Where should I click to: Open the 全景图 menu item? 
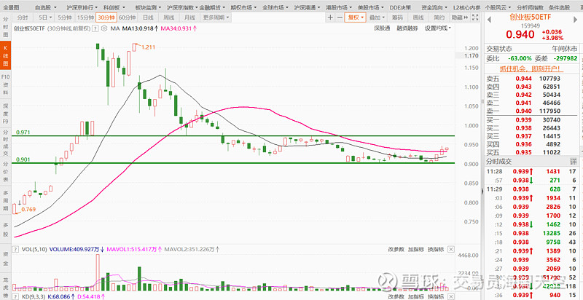(11, 7)
